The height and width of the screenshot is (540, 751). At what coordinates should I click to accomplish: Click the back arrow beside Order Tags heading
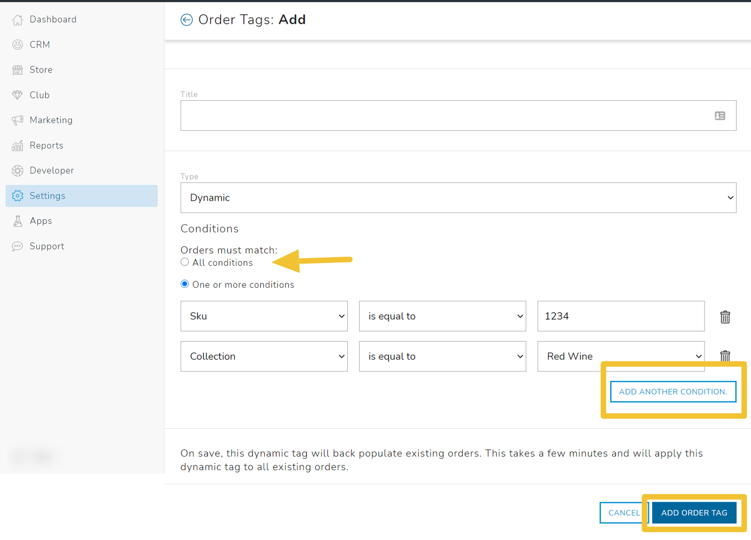point(186,19)
